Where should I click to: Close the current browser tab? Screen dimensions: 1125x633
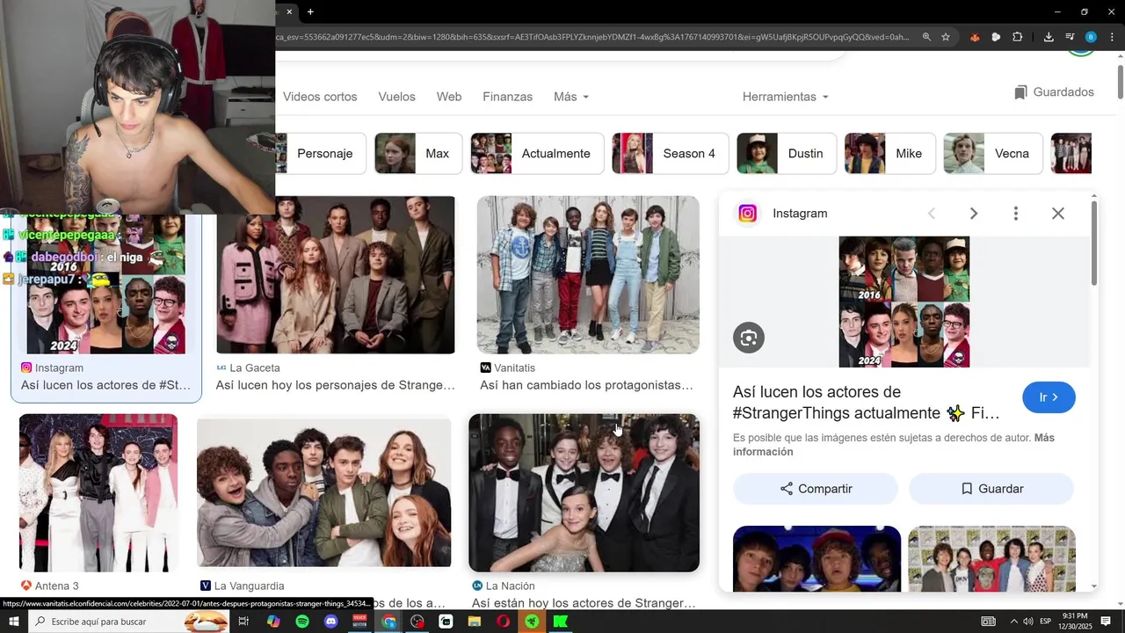pos(289,11)
